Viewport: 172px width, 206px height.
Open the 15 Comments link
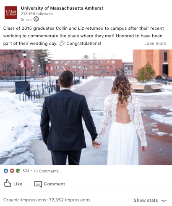[x=46, y=171]
